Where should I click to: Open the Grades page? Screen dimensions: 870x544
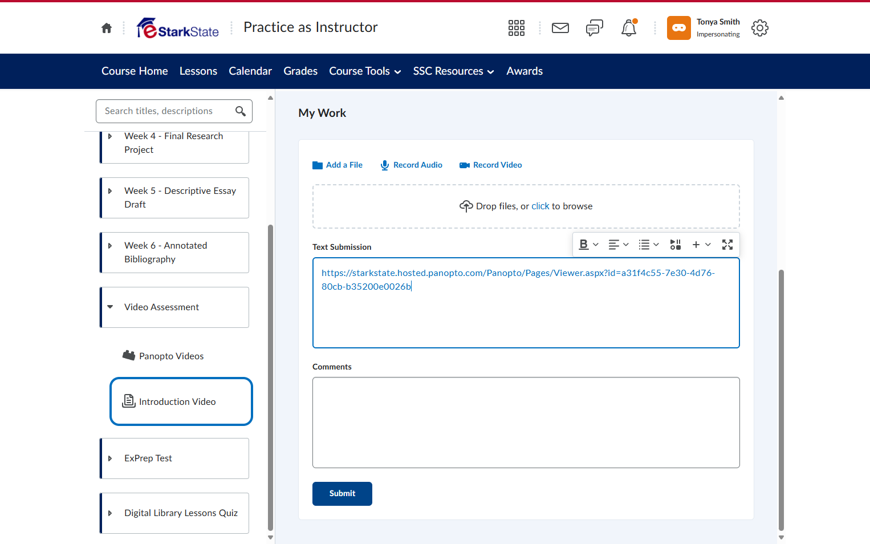300,71
